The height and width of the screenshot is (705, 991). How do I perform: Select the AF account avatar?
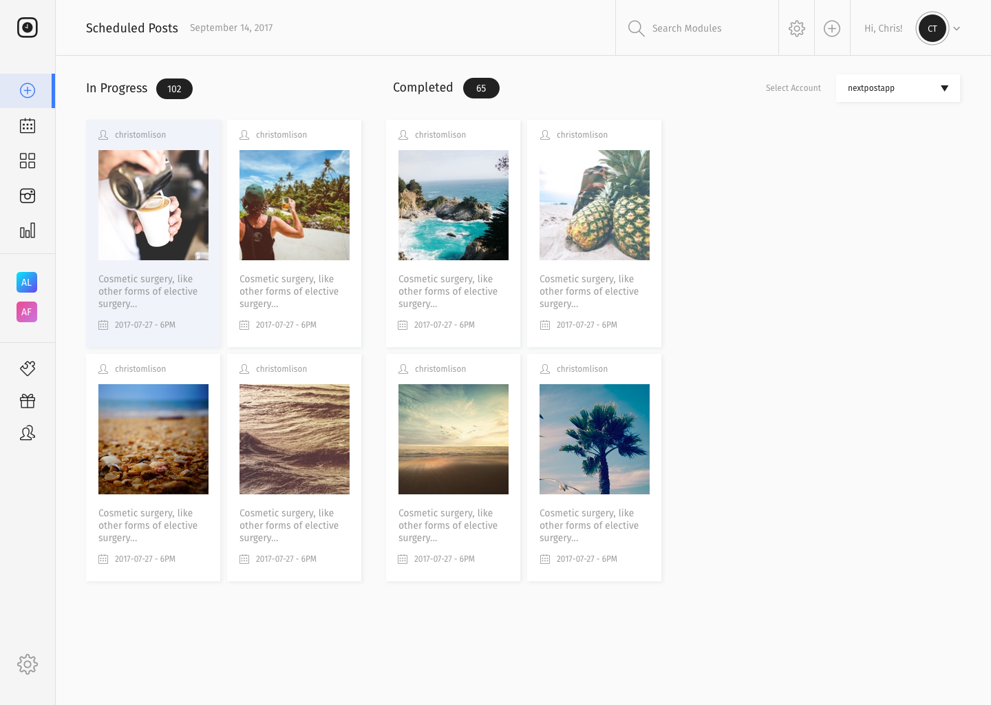(x=27, y=312)
